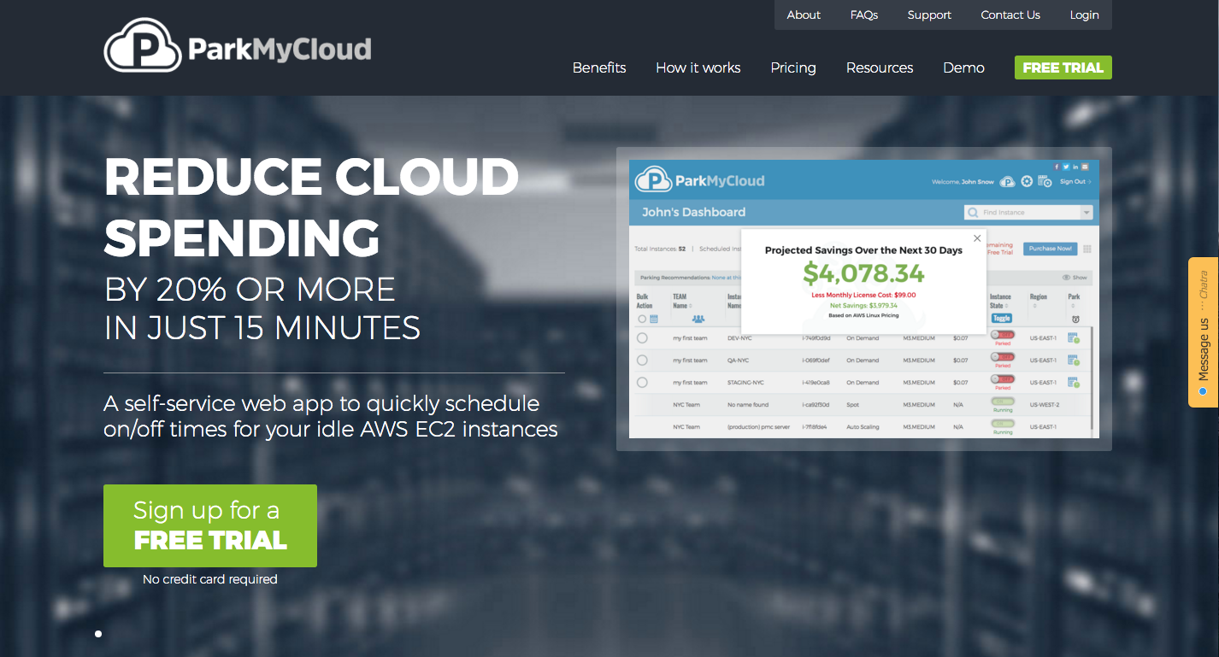Go to the How it works page

coord(698,67)
